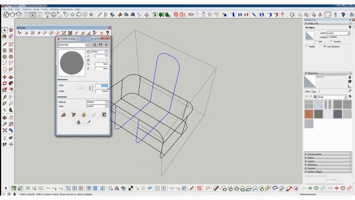Toggle the Smooth checkbox in Entity Info
The image size is (355, 200).
[x=332, y=42]
